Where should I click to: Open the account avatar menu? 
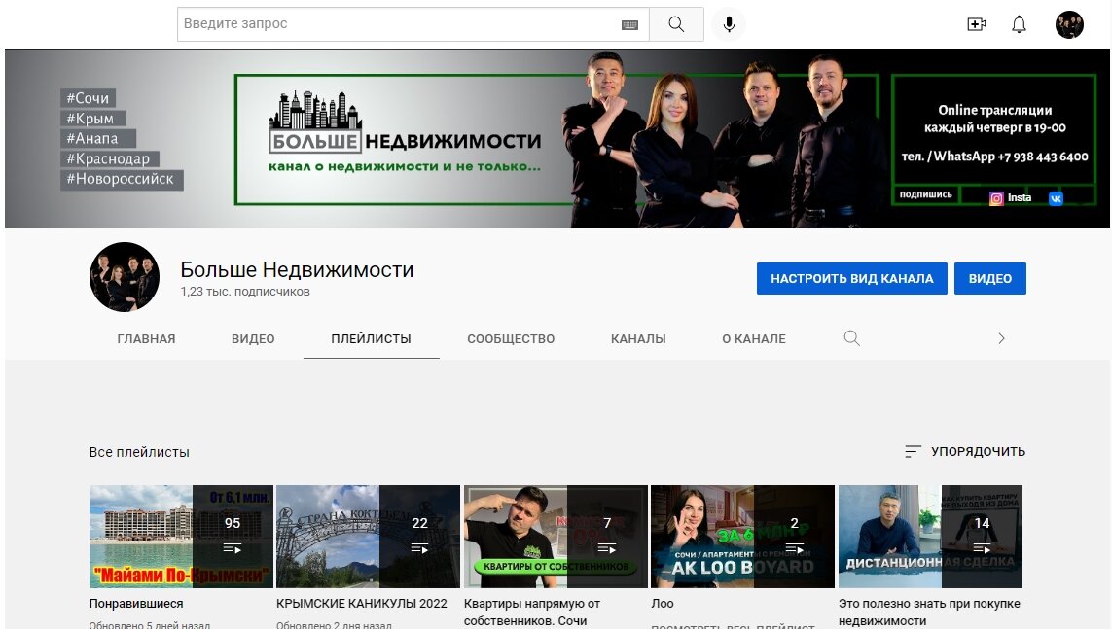tap(1069, 25)
